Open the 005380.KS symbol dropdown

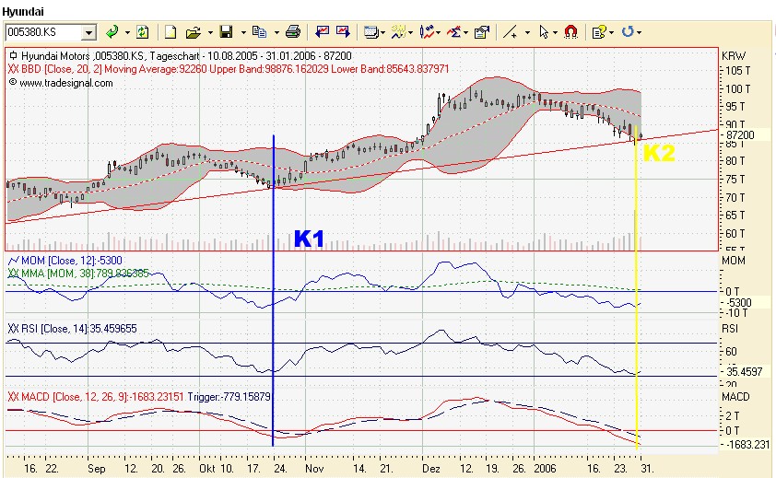(88, 32)
